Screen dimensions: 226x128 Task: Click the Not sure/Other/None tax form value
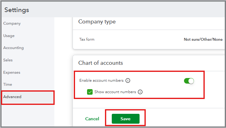(203, 39)
